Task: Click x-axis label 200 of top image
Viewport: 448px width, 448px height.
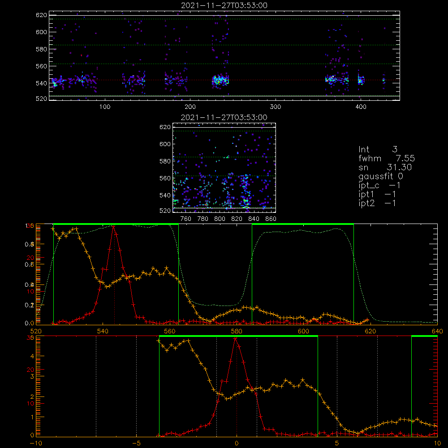Action: click(x=190, y=107)
